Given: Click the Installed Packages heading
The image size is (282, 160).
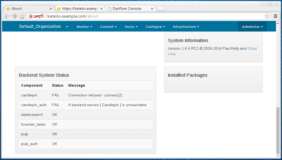Looking at the screenshot, I should 187,75.
